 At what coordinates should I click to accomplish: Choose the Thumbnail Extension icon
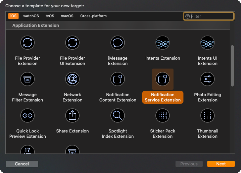[208, 116]
